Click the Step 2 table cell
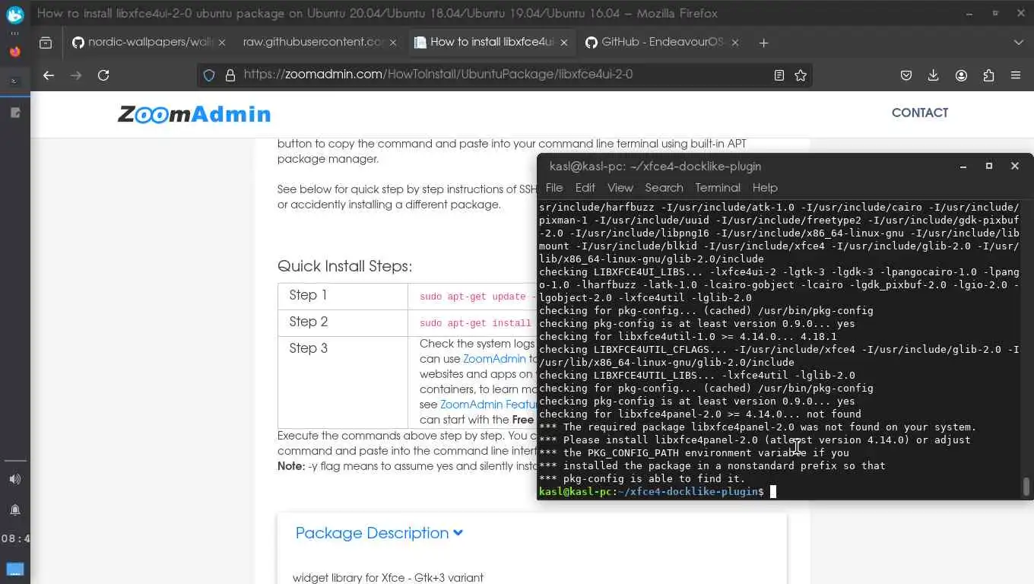1034x584 pixels. tap(343, 322)
